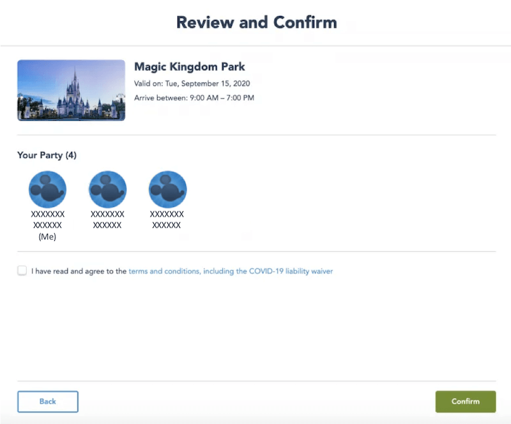Click the Magic Kingdom Park title
511x424 pixels.
tap(189, 66)
